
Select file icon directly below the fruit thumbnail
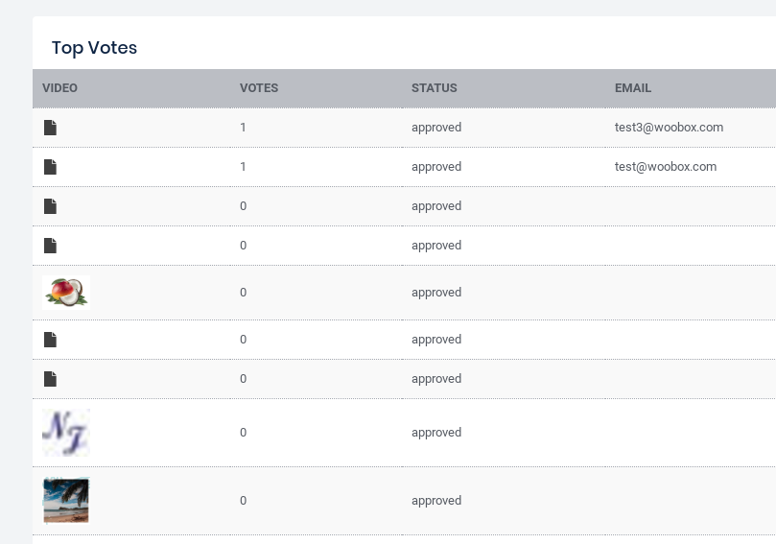point(50,340)
